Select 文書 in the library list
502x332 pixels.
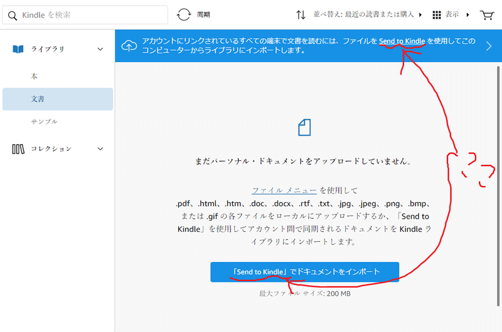click(58, 99)
